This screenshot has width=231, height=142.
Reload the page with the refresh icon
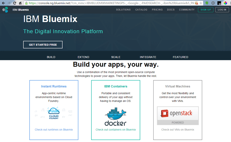[15, 3]
